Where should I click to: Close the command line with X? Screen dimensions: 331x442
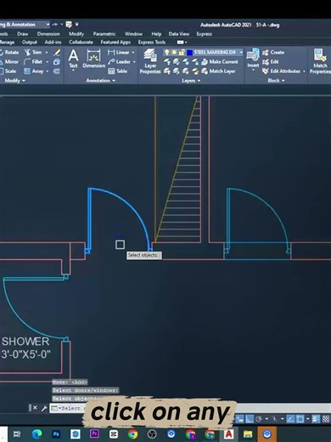(x=35, y=408)
